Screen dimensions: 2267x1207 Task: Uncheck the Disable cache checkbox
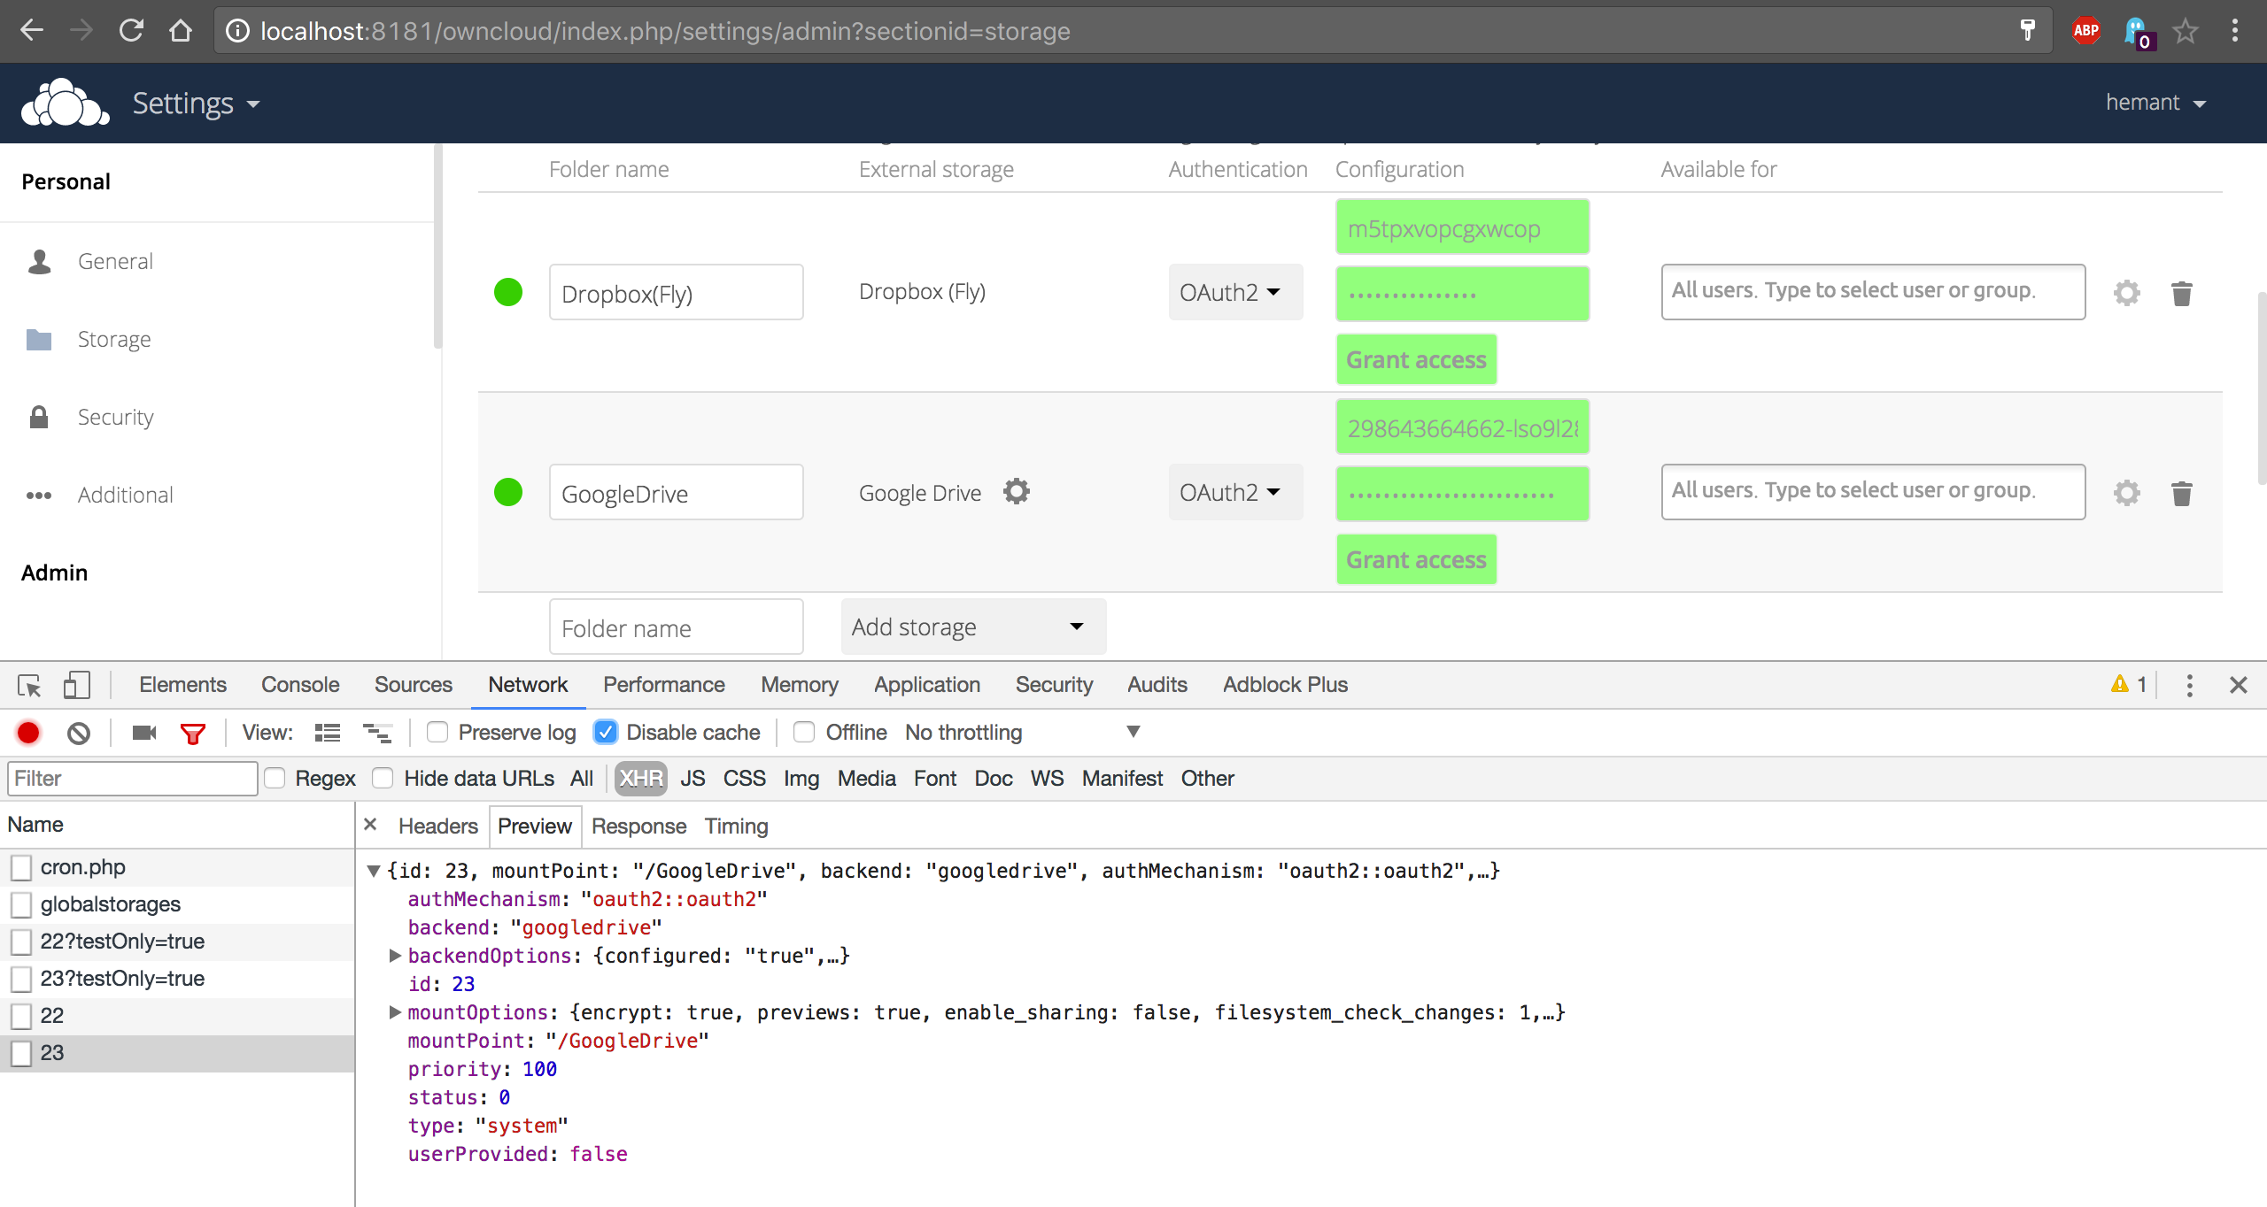(x=606, y=732)
